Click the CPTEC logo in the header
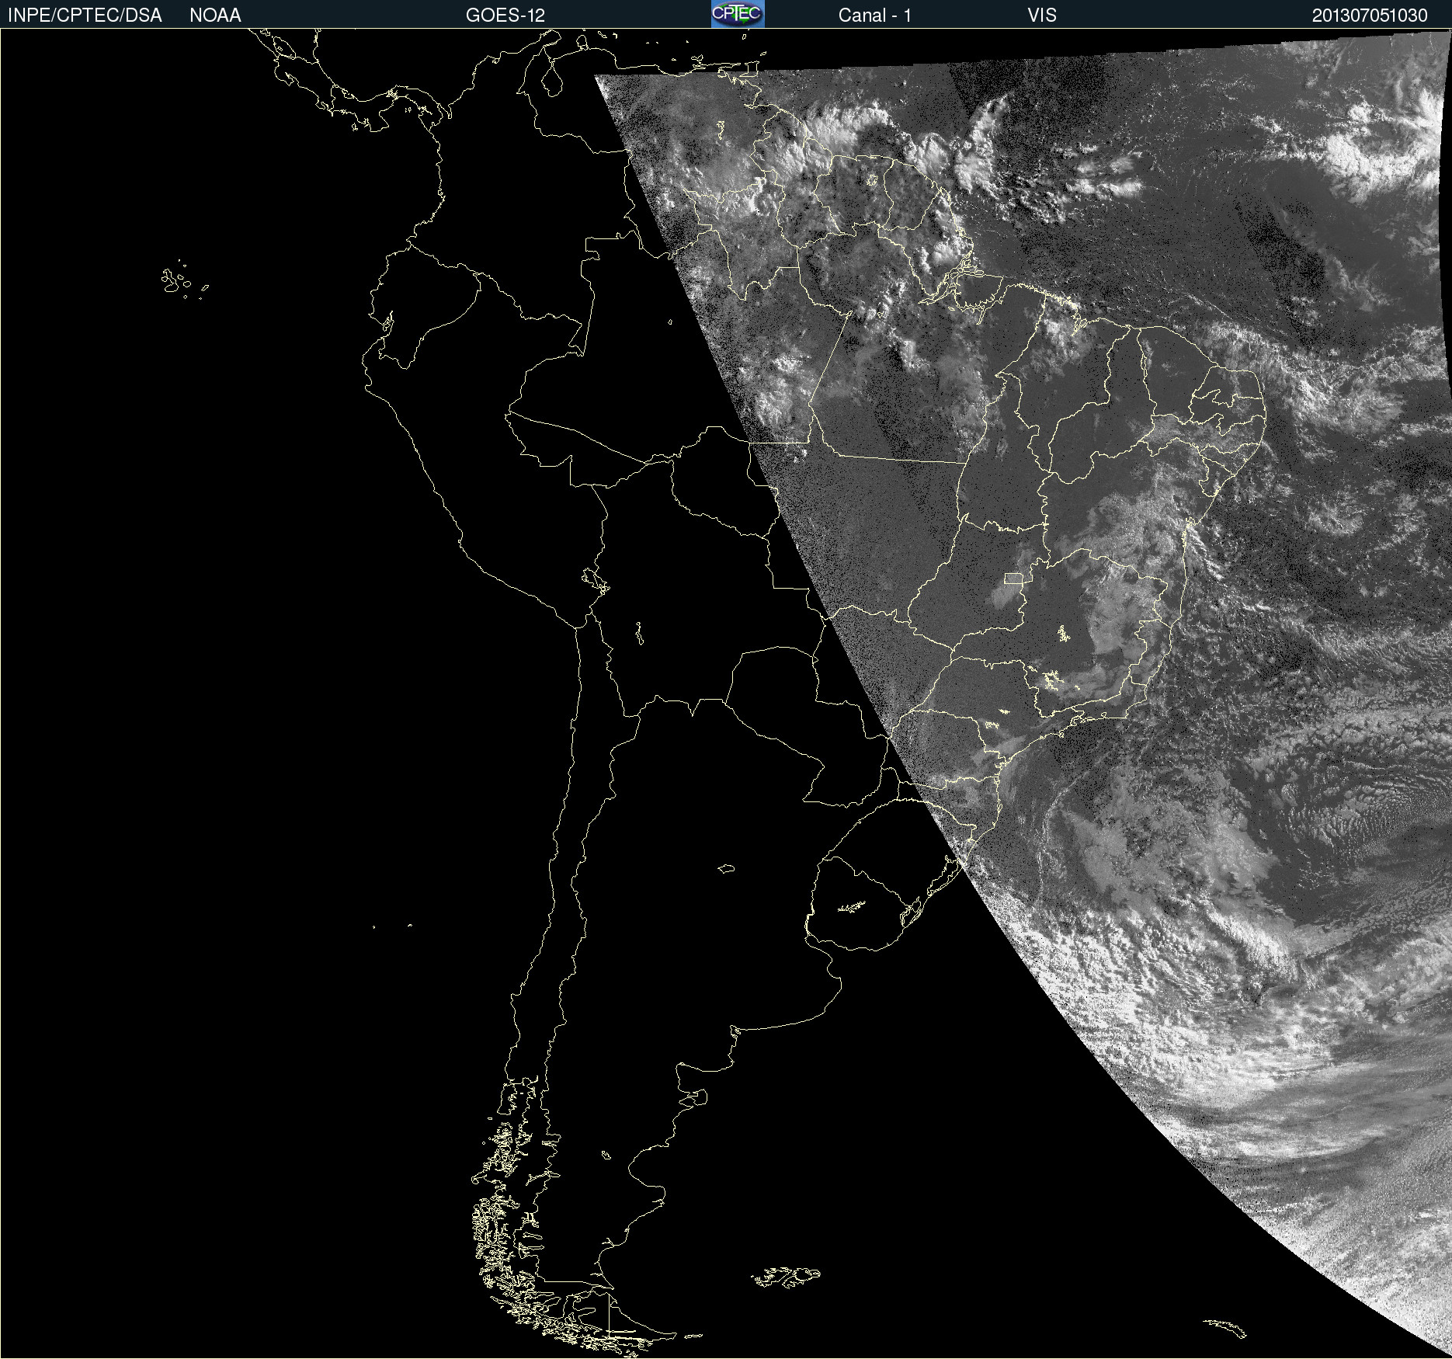This screenshot has width=1452, height=1359. click(738, 14)
